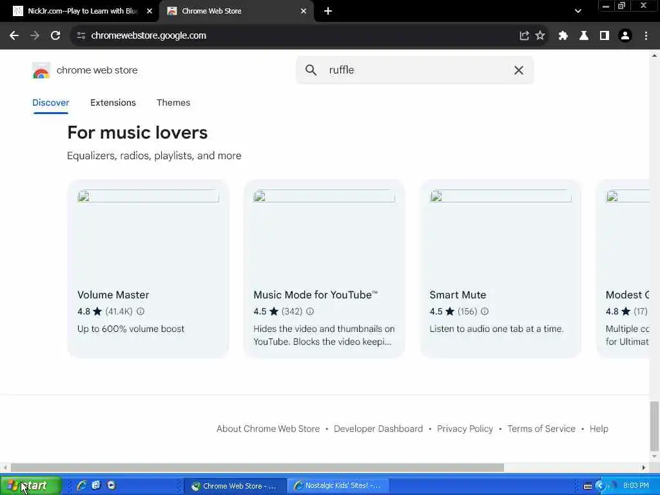Show rating info for Smart Mute

[x=485, y=311]
